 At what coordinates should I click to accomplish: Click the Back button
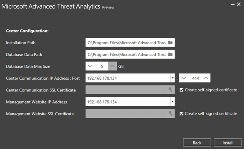(197, 143)
